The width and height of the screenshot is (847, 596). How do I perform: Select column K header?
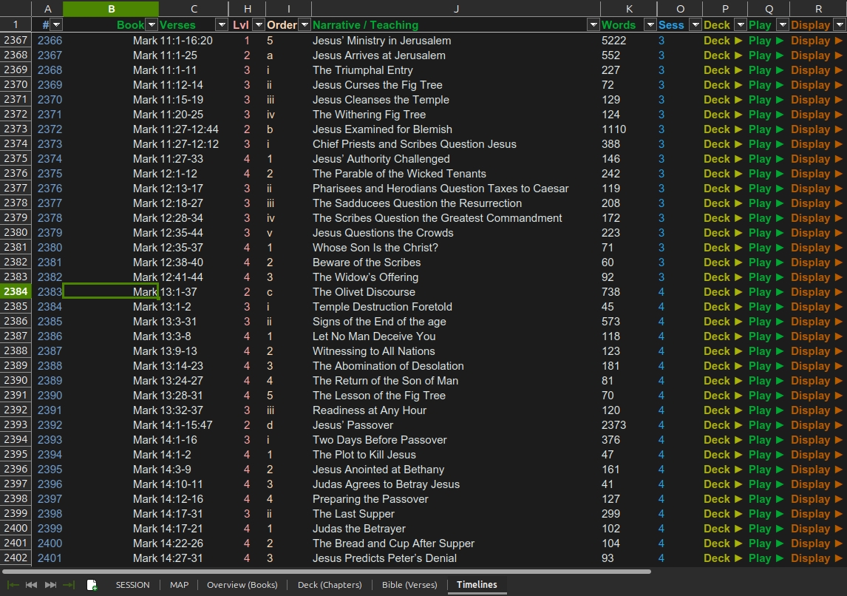(629, 9)
